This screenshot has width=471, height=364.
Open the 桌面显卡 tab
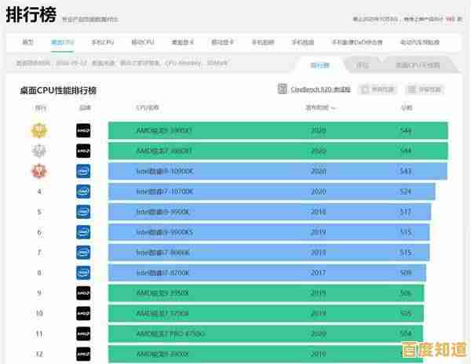pyautogui.click(x=183, y=42)
